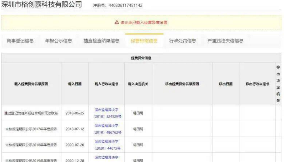Click the company name 深圳市格创嘉科技有限公司
284x162 pixels.
pyautogui.click(x=42, y=4)
